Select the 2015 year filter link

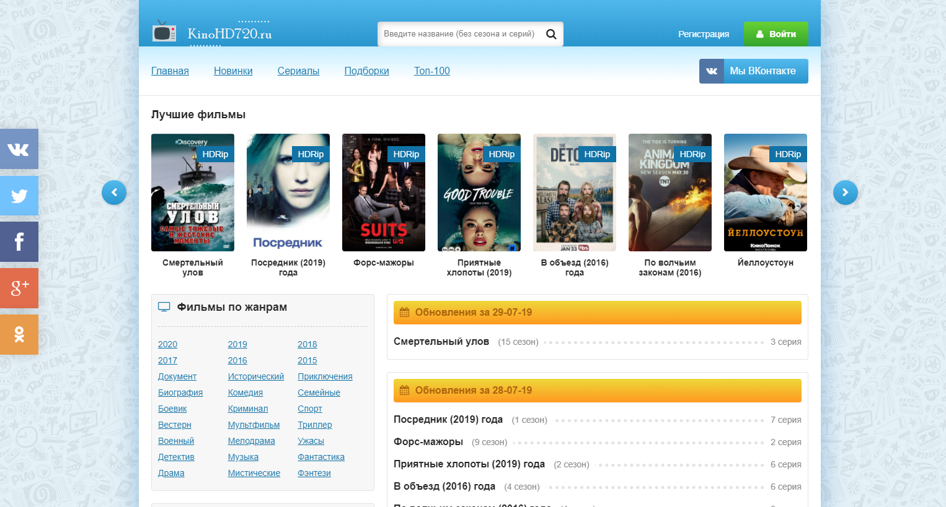coord(307,360)
